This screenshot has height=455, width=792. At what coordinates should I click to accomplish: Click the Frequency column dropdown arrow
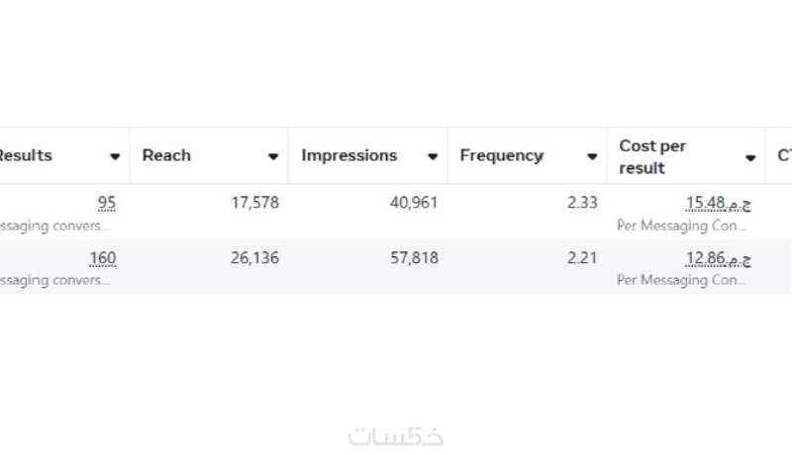tap(591, 156)
